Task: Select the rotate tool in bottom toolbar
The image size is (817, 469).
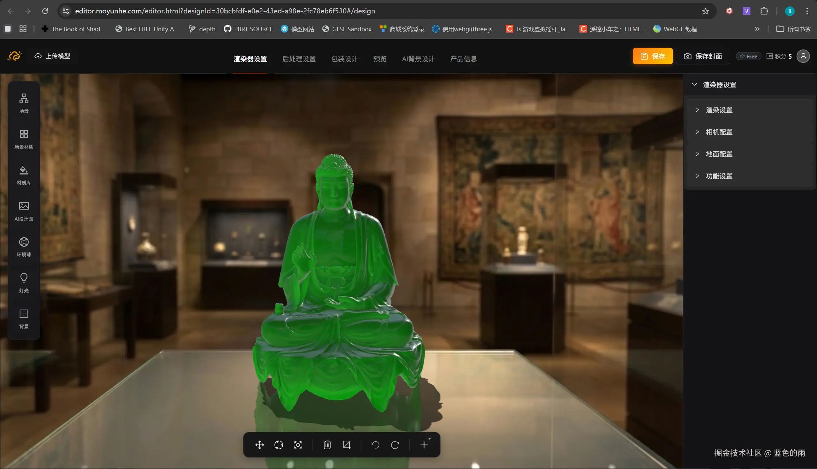Action: point(279,445)
